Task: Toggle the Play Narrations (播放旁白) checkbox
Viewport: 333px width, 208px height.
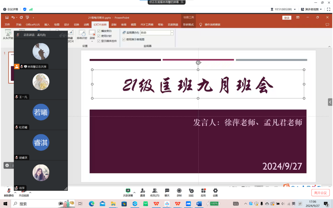Action: 99,31
